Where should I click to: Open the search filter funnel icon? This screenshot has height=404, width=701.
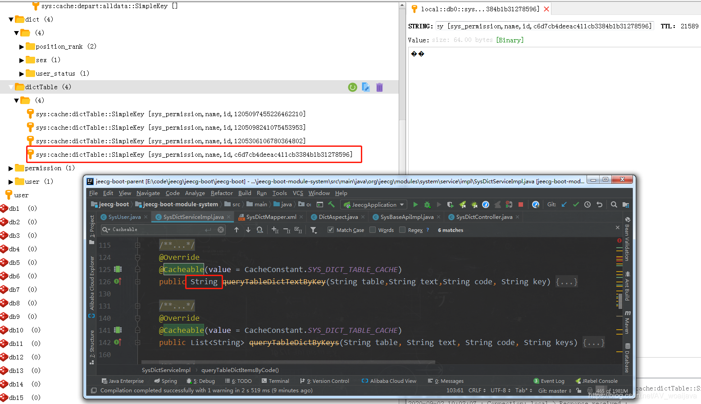314,230
